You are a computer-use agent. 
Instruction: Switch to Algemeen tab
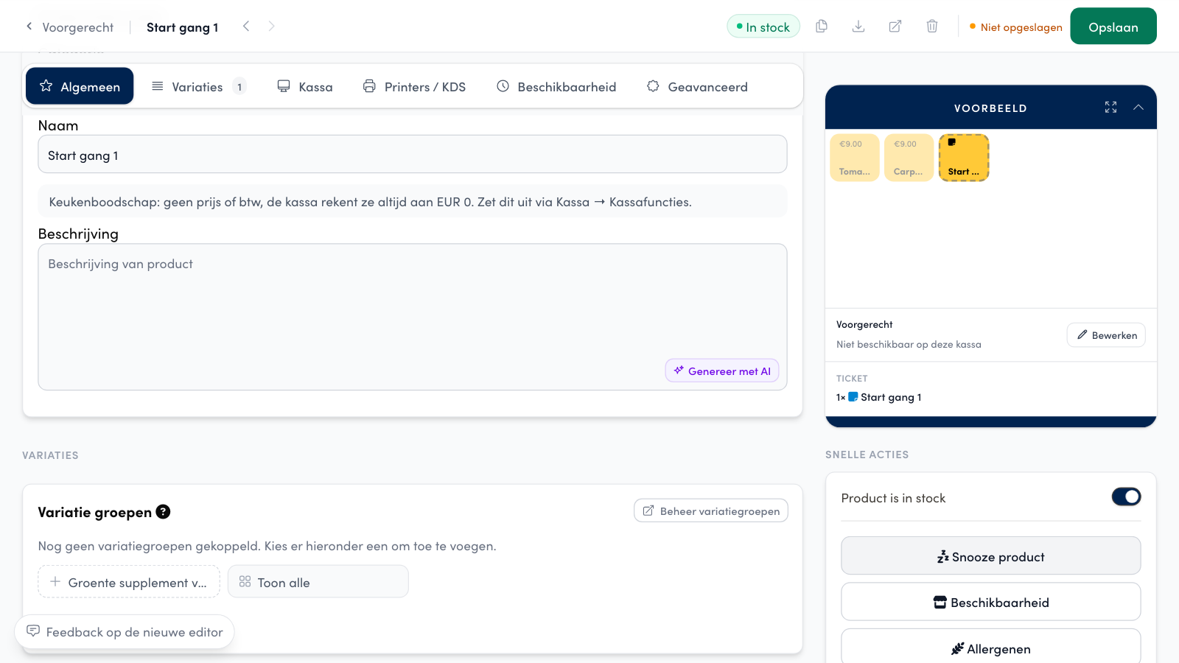click(80, 86)
